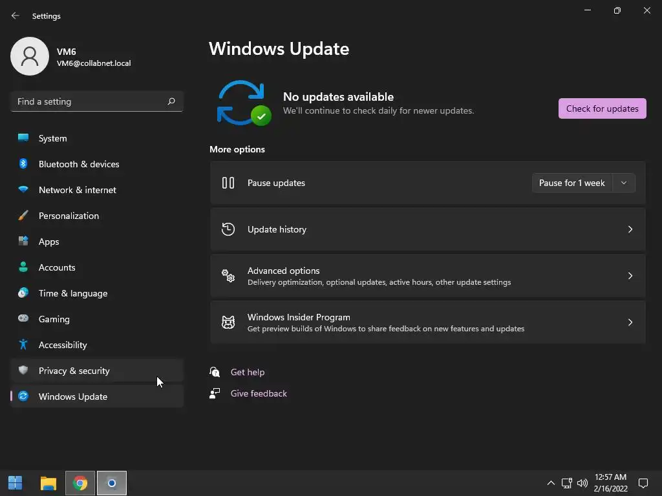Open Time & language settings
The width and height of the screenshot is (662, 496).
(x=97, y=293)
